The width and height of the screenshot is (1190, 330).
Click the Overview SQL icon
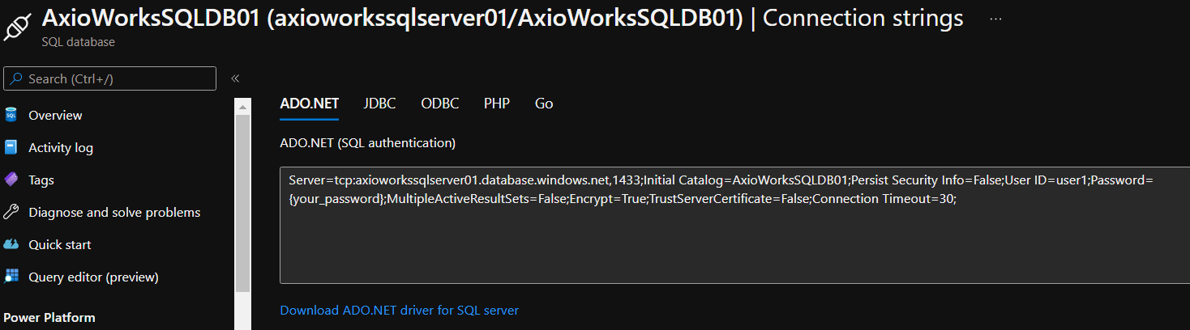pyautogui.click(x=11, y=115)
